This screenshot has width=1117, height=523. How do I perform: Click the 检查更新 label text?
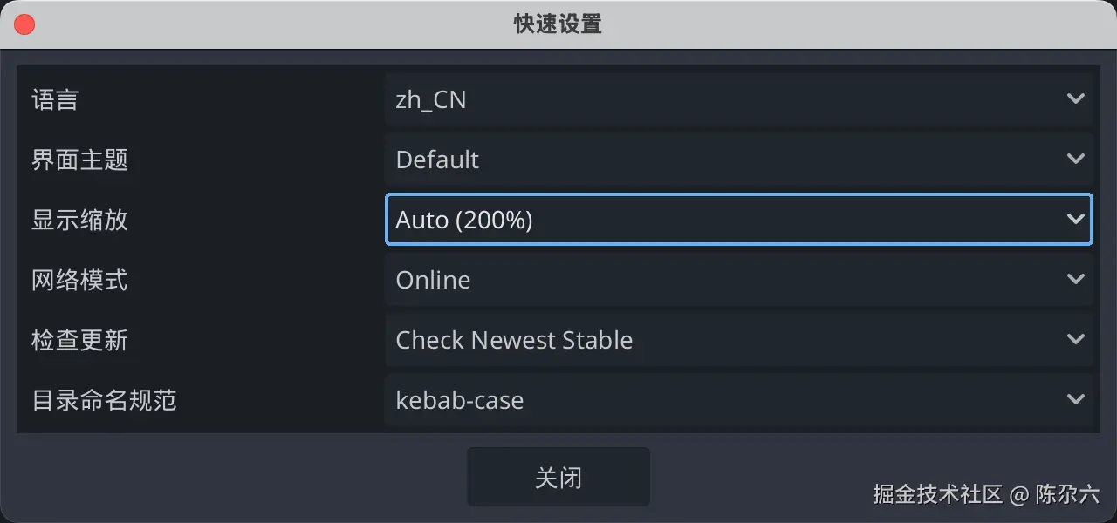pyautogui.click(x=80, y=339)
